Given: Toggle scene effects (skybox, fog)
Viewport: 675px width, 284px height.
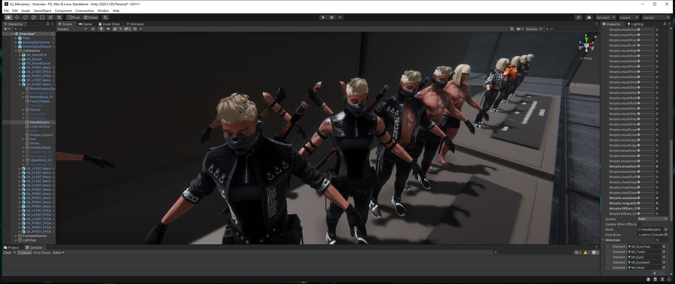Looking at the screenshot, I should click(115, 29).
